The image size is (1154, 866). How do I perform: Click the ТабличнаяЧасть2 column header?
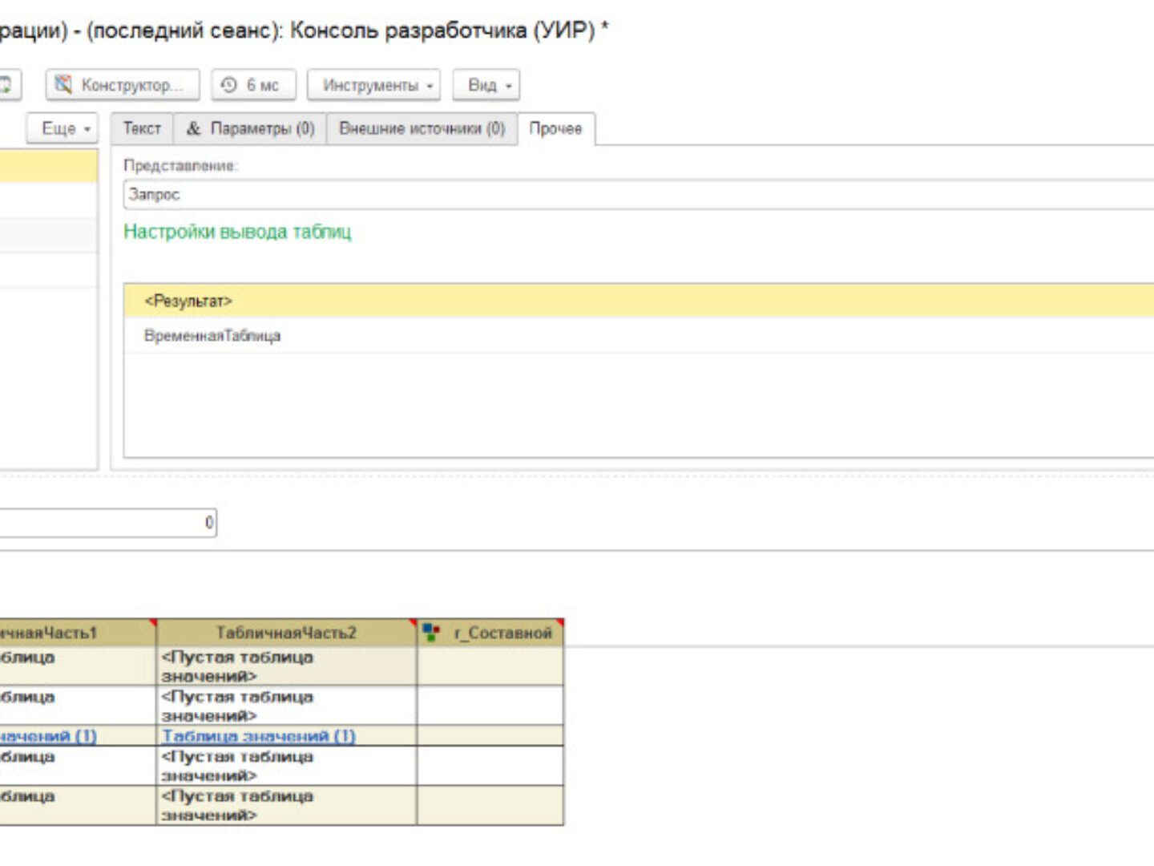tap(285, 633)
